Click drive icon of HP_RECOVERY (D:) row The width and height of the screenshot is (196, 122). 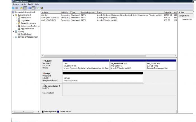tap(43, 18)
